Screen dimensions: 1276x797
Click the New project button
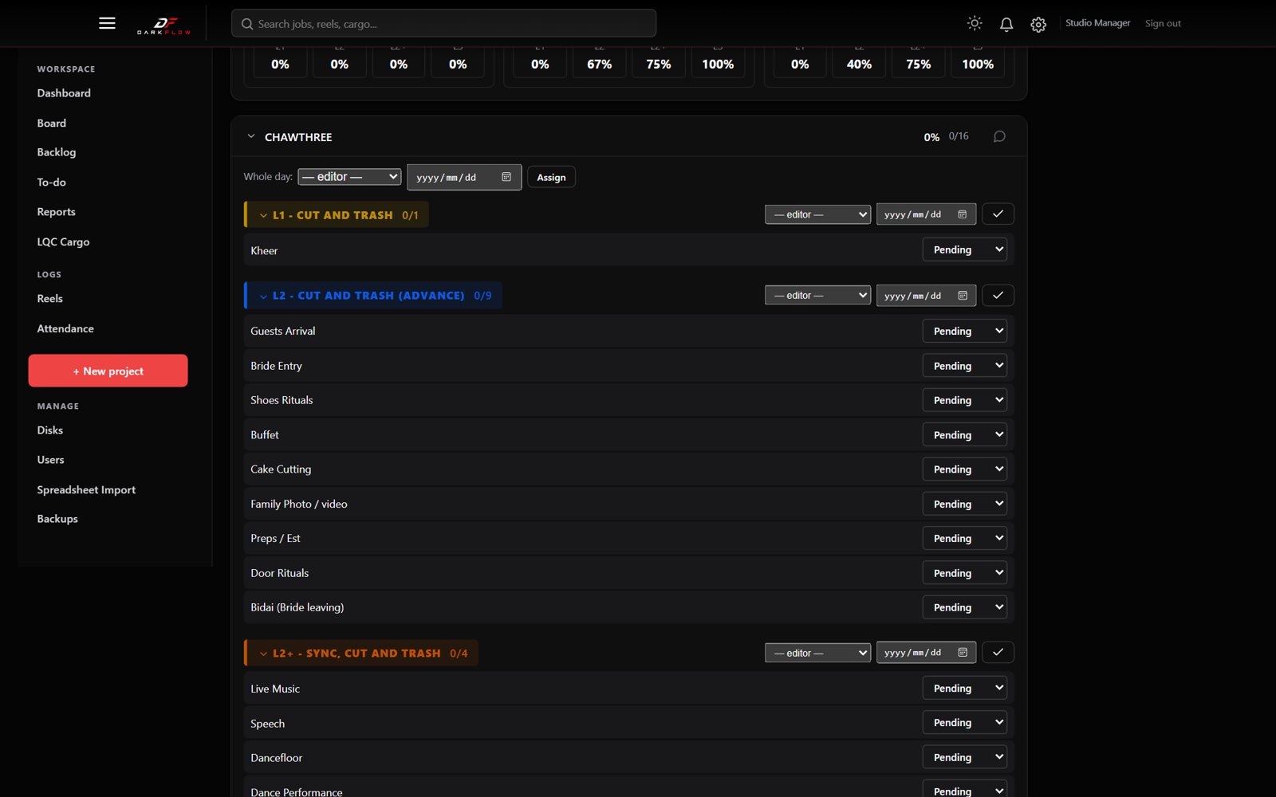[x=108, y=371]
